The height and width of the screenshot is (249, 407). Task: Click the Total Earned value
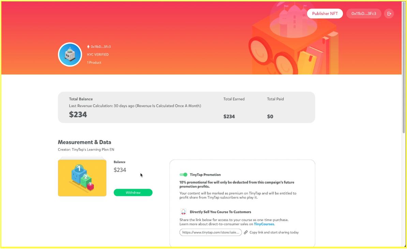click(x=229, y=116)
